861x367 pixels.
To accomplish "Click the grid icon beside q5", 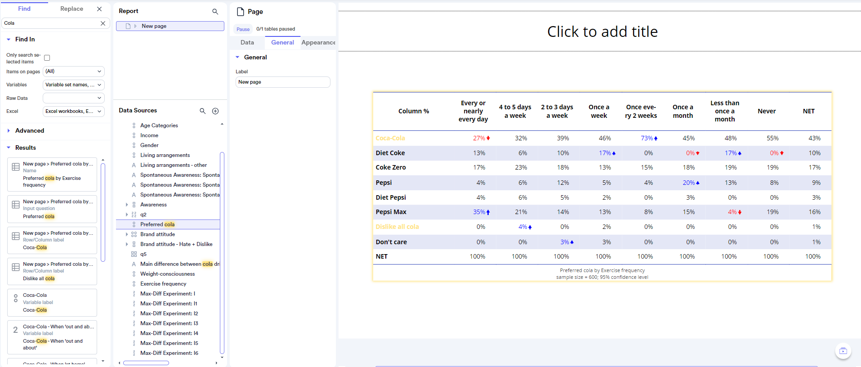I will pyautogui.click(x=134, y=254).
